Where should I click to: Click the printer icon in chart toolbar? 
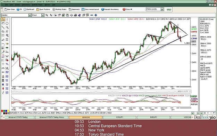(x=75, y=15)
